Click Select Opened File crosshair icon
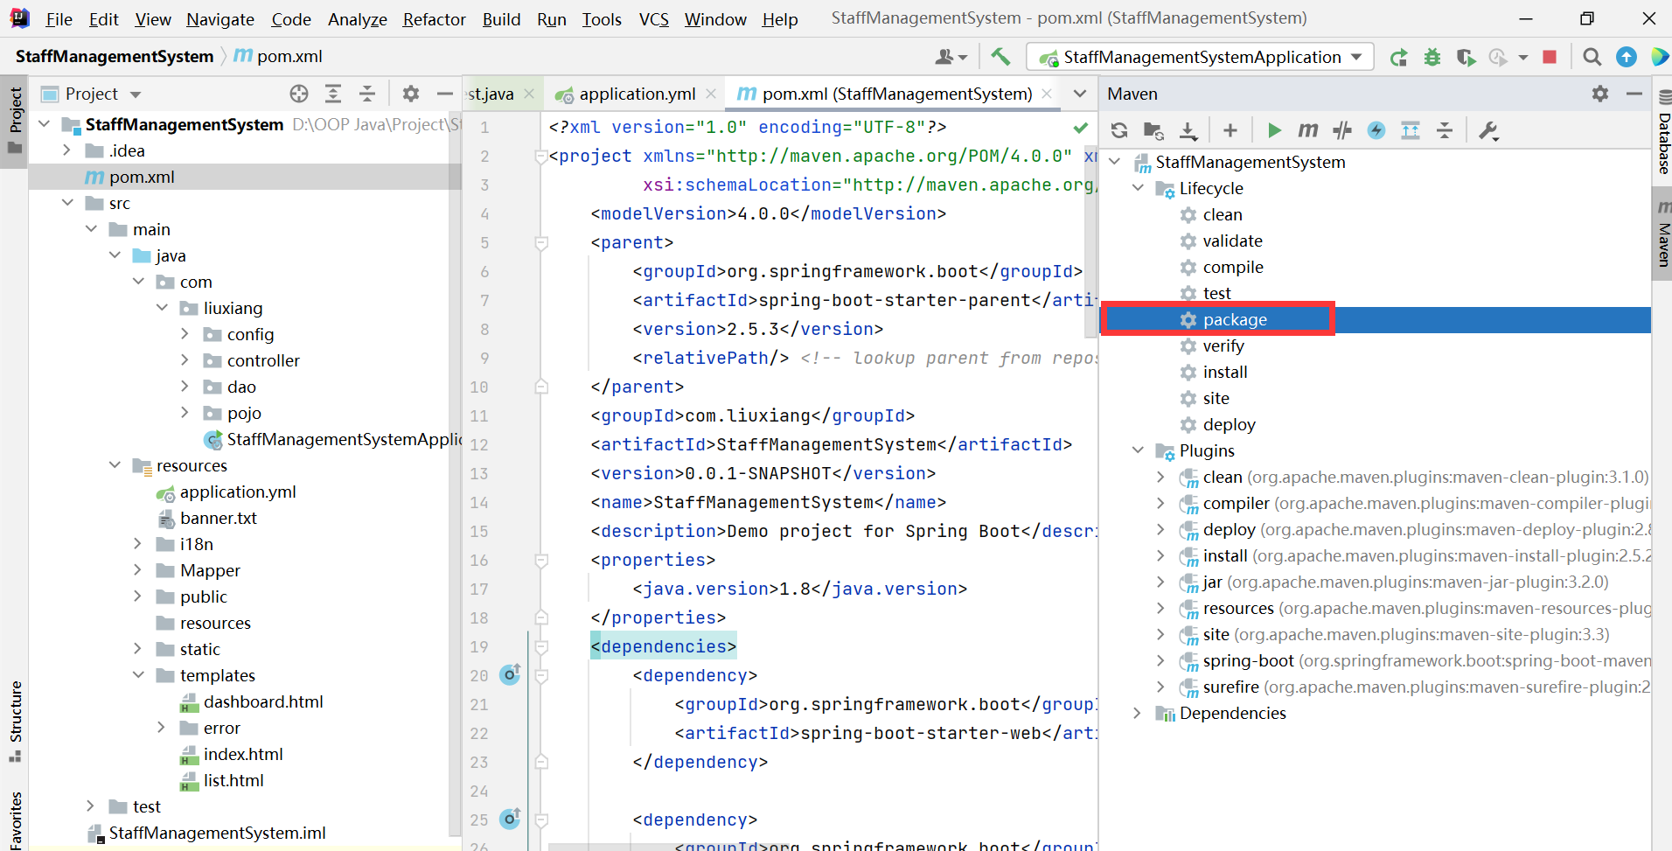Viewport: 1672px width, 851px height. coord(299,94)
